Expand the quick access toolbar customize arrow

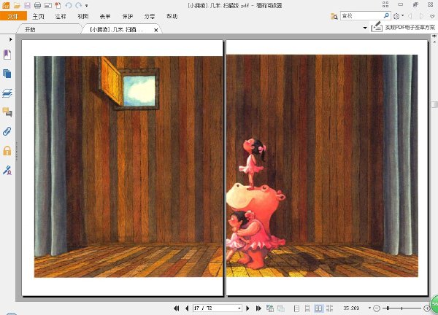click(x=87, y=5)
